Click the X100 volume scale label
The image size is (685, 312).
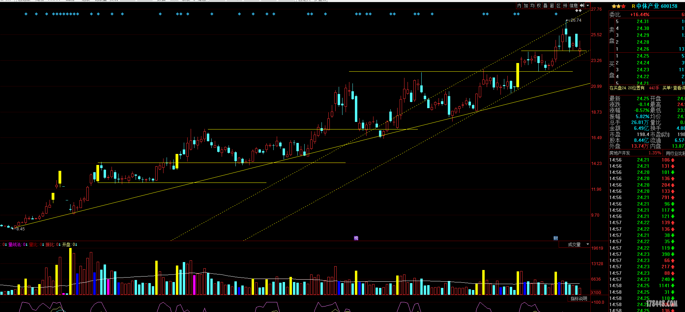tap(596, 292)
